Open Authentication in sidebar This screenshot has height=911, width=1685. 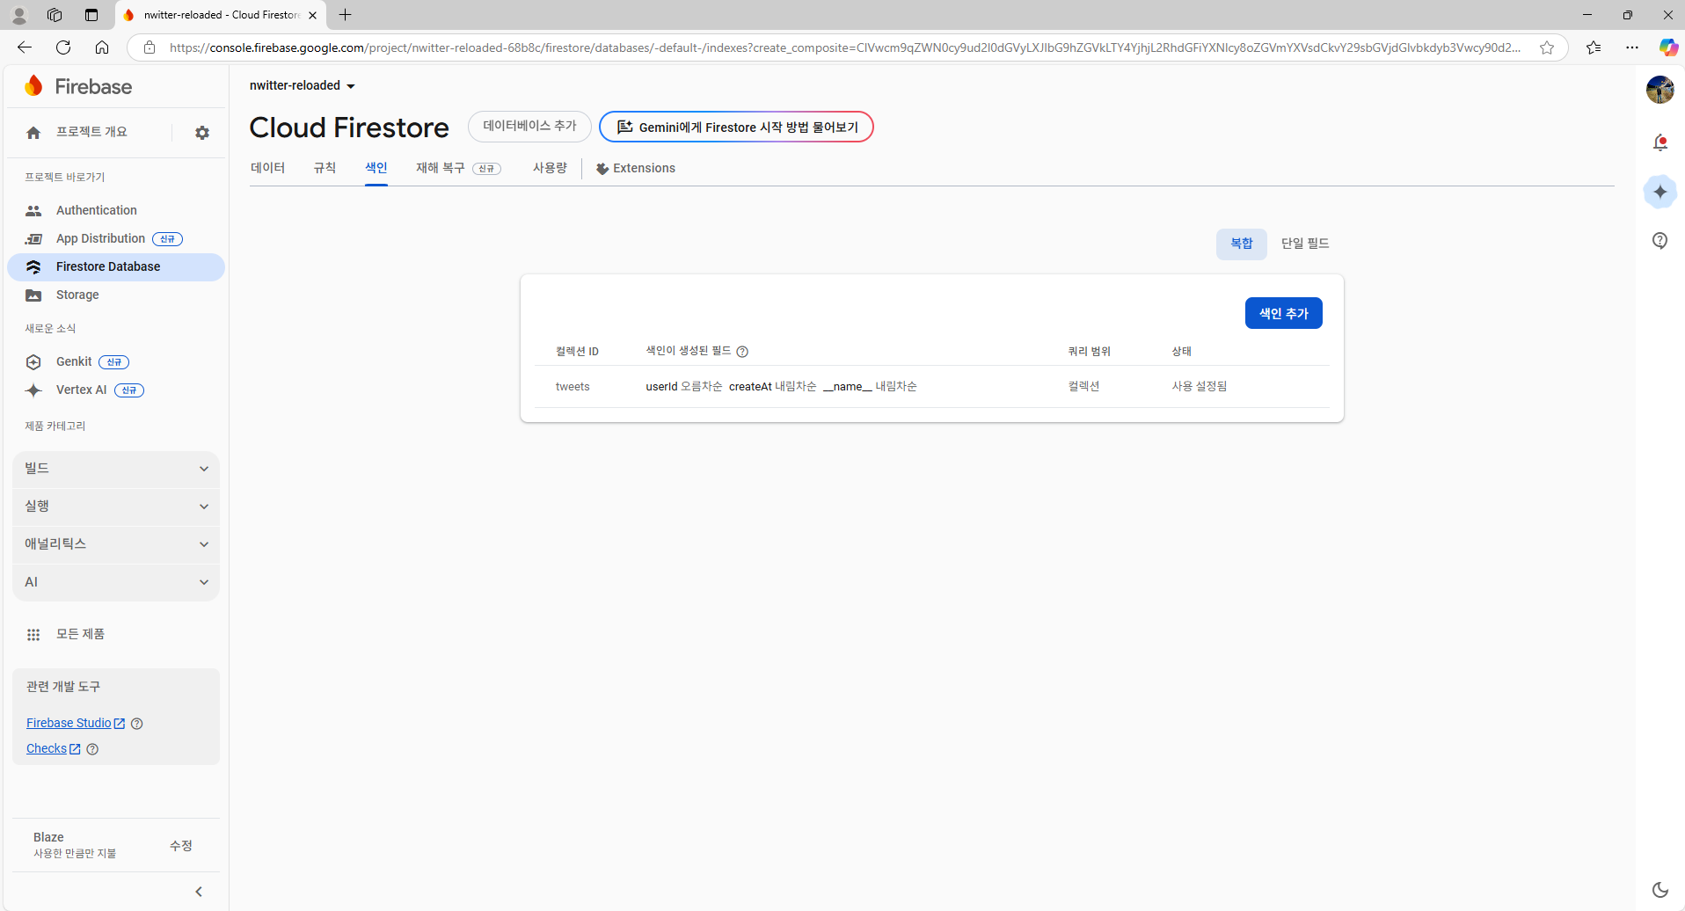click(x=116, y=210)
